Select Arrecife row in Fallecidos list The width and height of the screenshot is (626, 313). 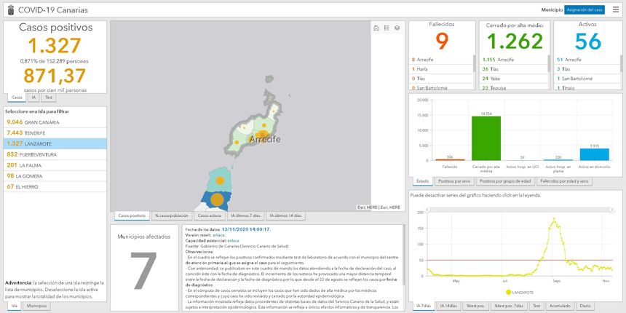[442, 60]
